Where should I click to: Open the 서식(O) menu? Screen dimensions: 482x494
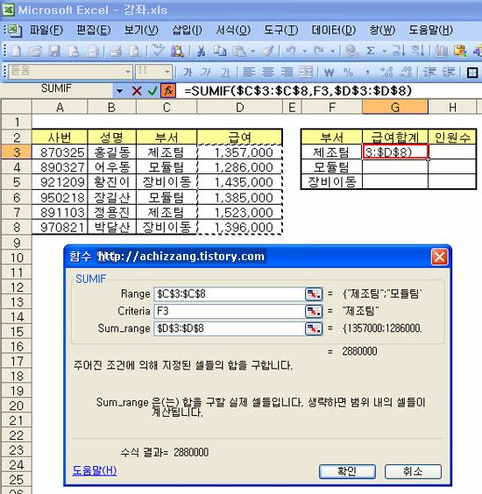(232, 31)
